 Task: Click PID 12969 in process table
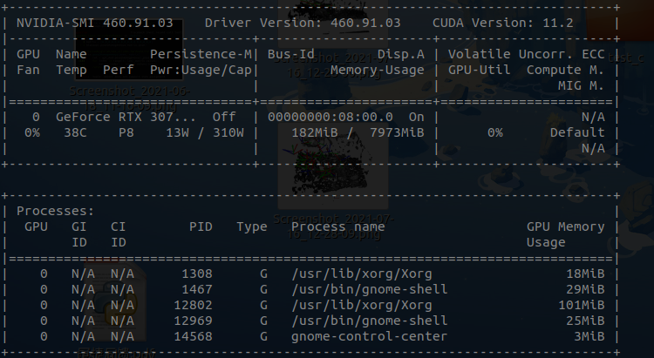click(x=193, y=321)
